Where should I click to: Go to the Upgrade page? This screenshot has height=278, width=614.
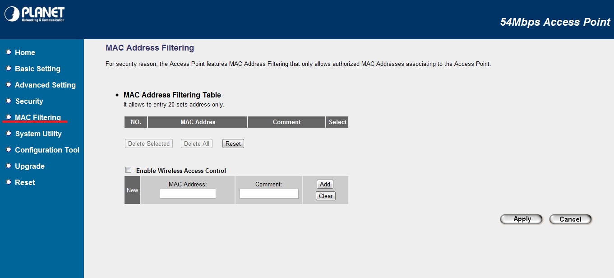coord(30,166)
